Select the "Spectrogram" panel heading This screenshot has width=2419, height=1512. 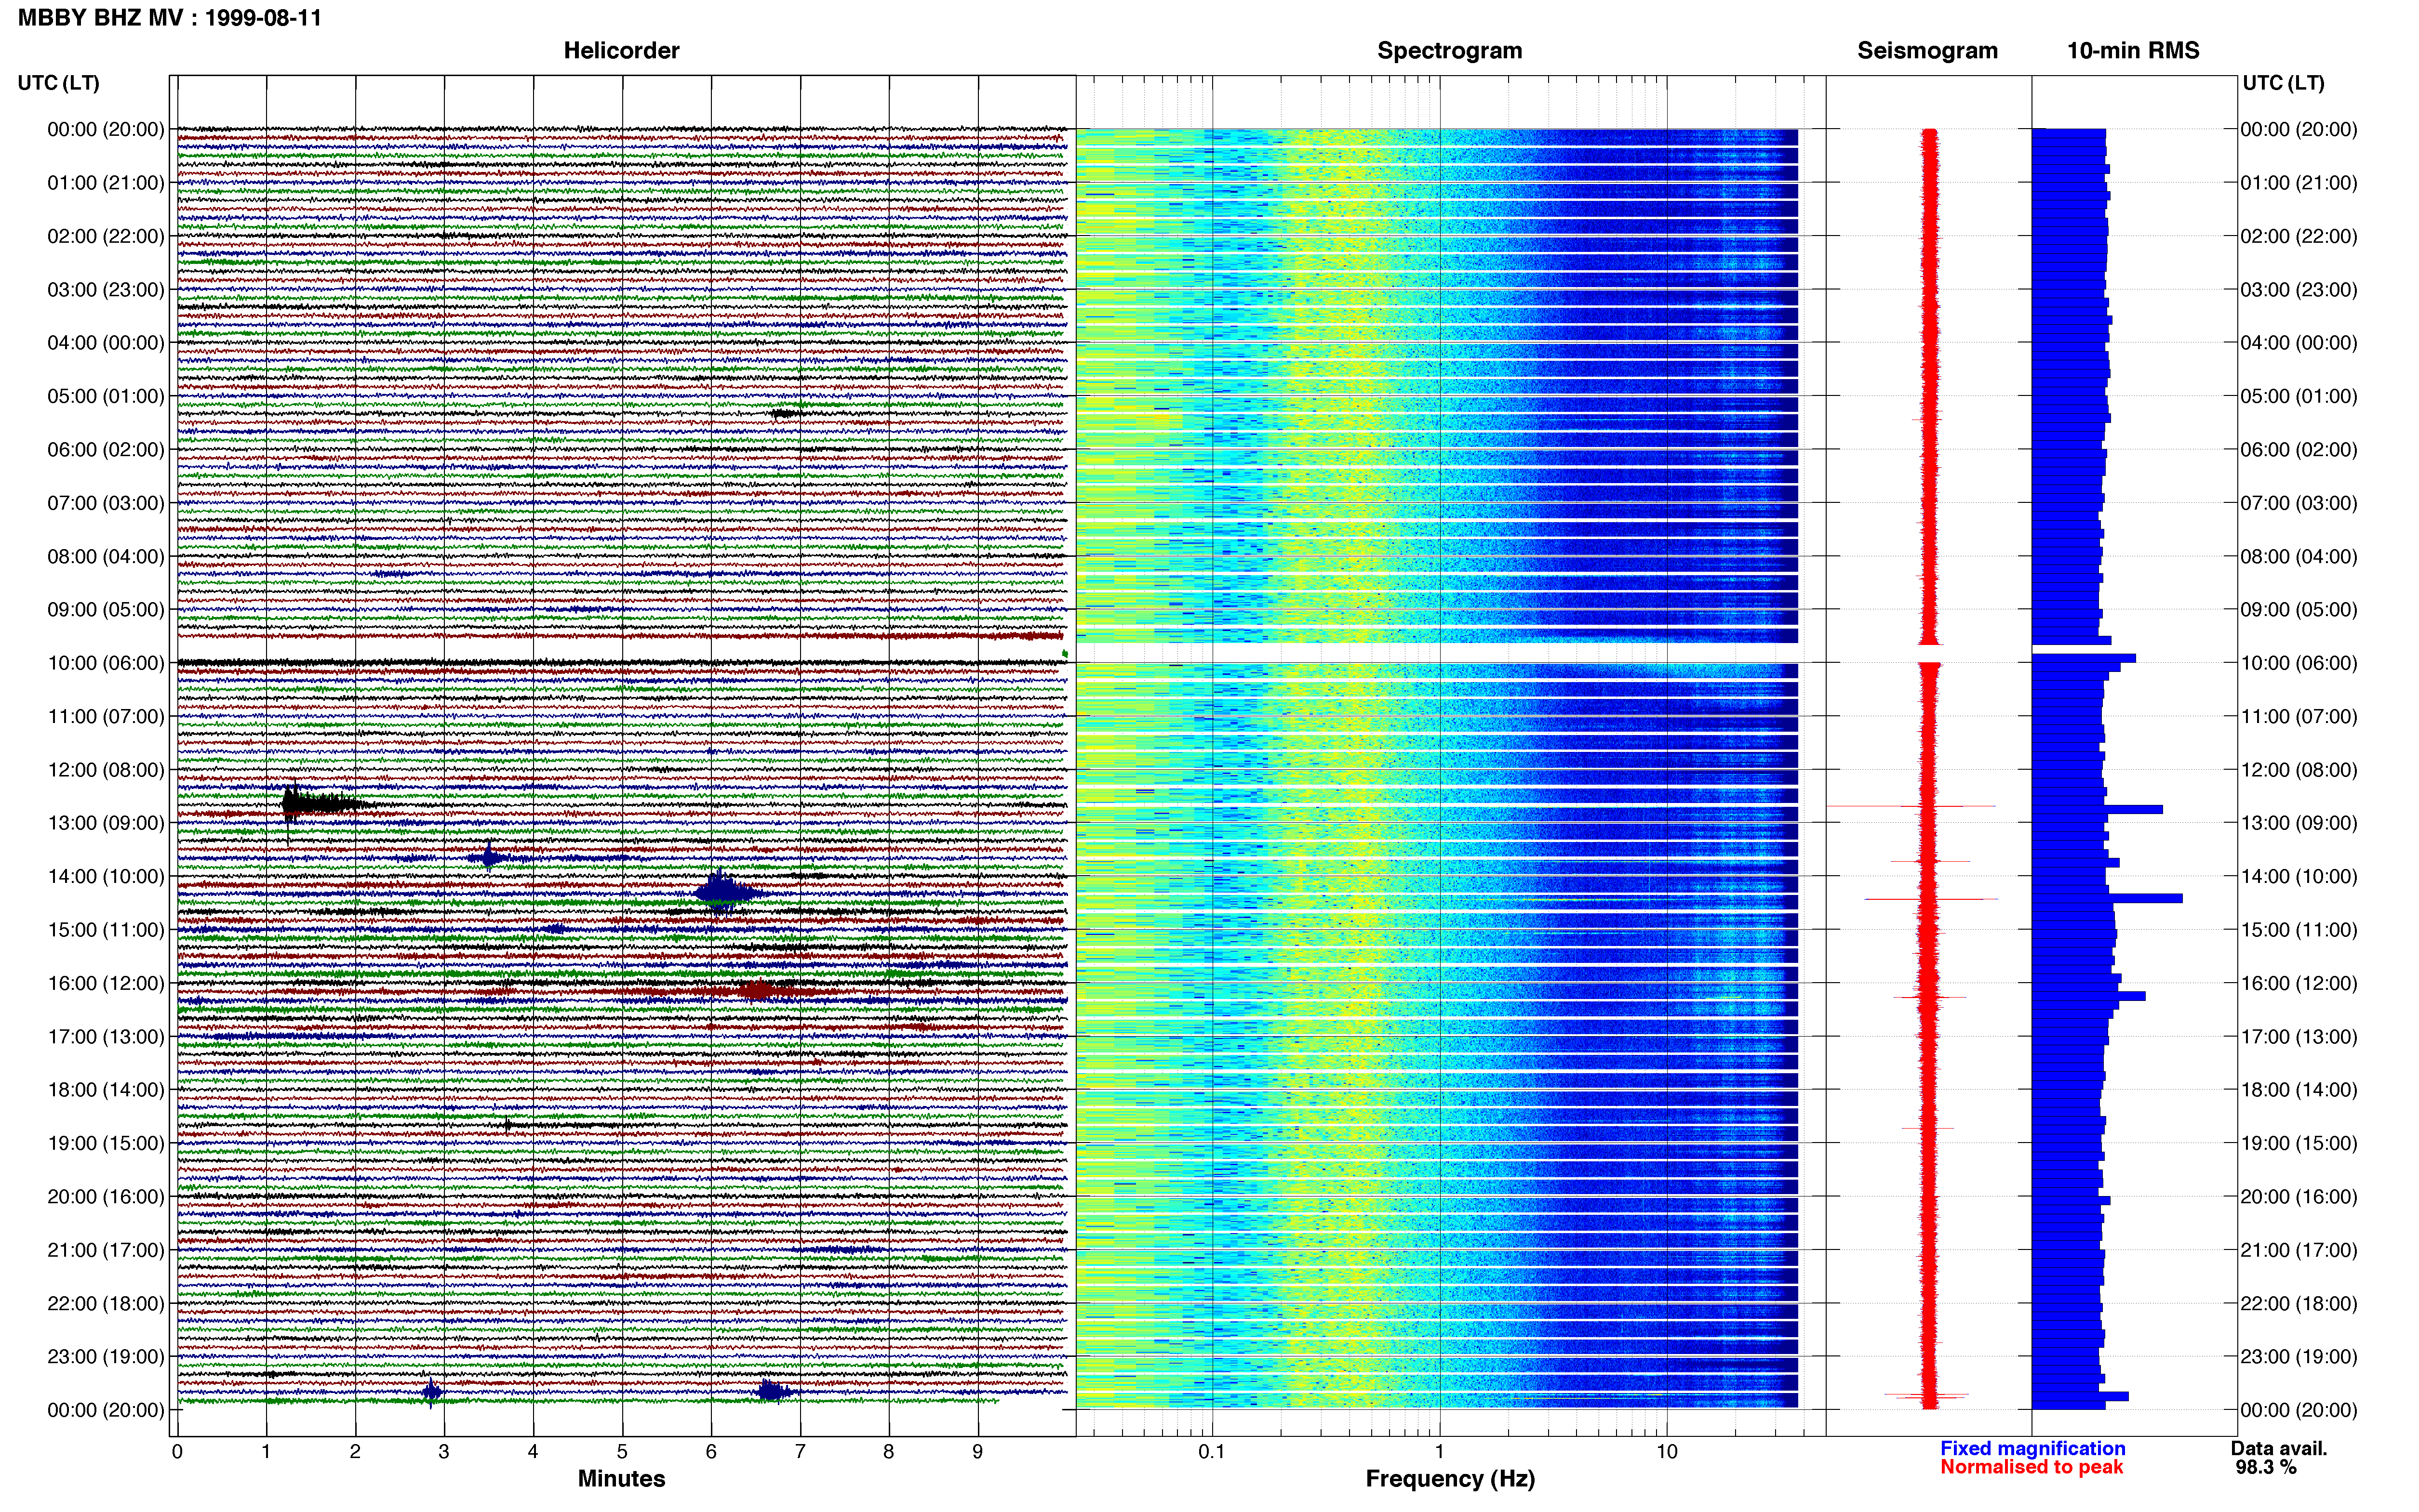pyautogui.click(x=1450, y=51)
